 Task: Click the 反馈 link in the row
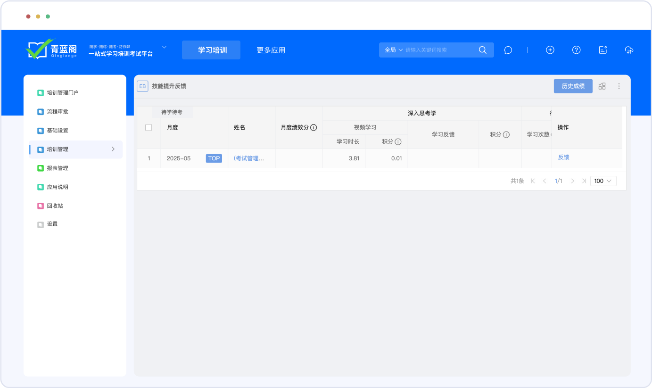click(563, 157)
